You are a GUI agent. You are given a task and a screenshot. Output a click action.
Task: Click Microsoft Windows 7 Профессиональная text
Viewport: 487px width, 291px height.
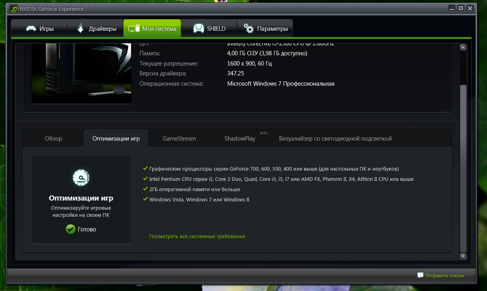(281, 84)
